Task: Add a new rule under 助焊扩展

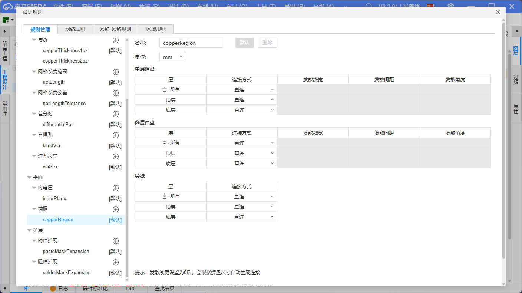Action: coord(116,241)
